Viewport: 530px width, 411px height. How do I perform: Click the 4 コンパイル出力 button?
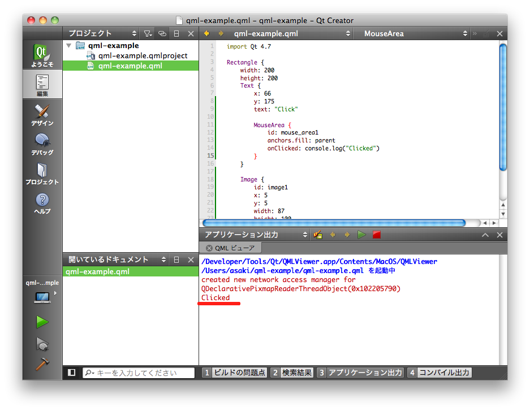click(x=439, y=373)
